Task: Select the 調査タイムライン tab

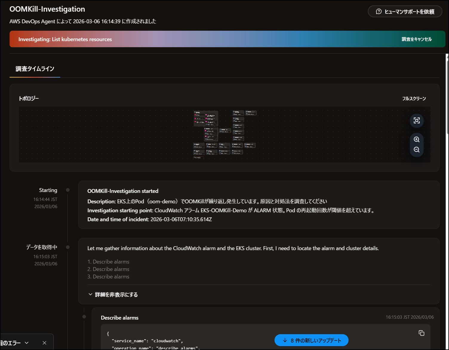Action: (x=34, y=69)
